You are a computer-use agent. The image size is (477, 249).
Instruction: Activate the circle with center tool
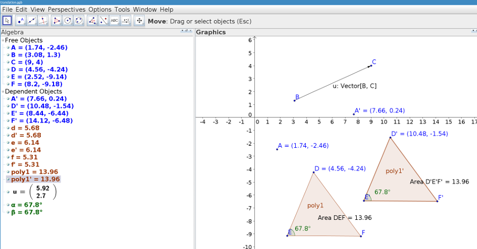(68, 21)
